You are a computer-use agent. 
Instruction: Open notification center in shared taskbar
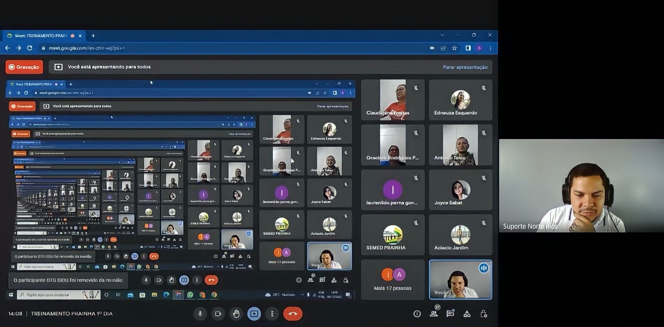coord(348,295)
